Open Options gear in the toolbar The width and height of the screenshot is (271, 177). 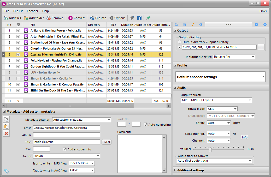(111, 18)
